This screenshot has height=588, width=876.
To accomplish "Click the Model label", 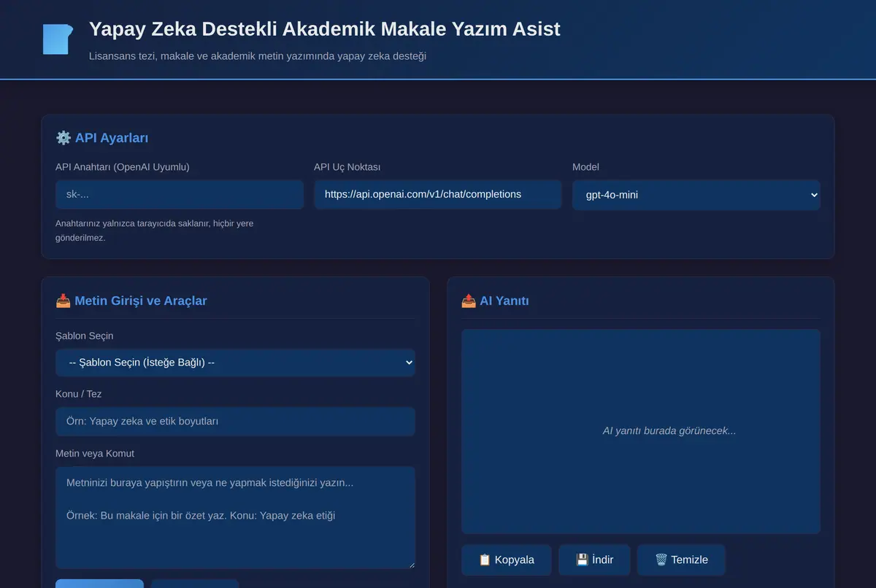I will pos(585,167).
